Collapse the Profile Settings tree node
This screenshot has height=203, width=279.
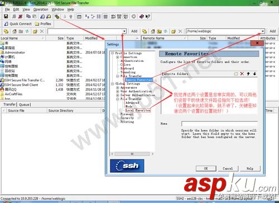click(x=112, y=54)
